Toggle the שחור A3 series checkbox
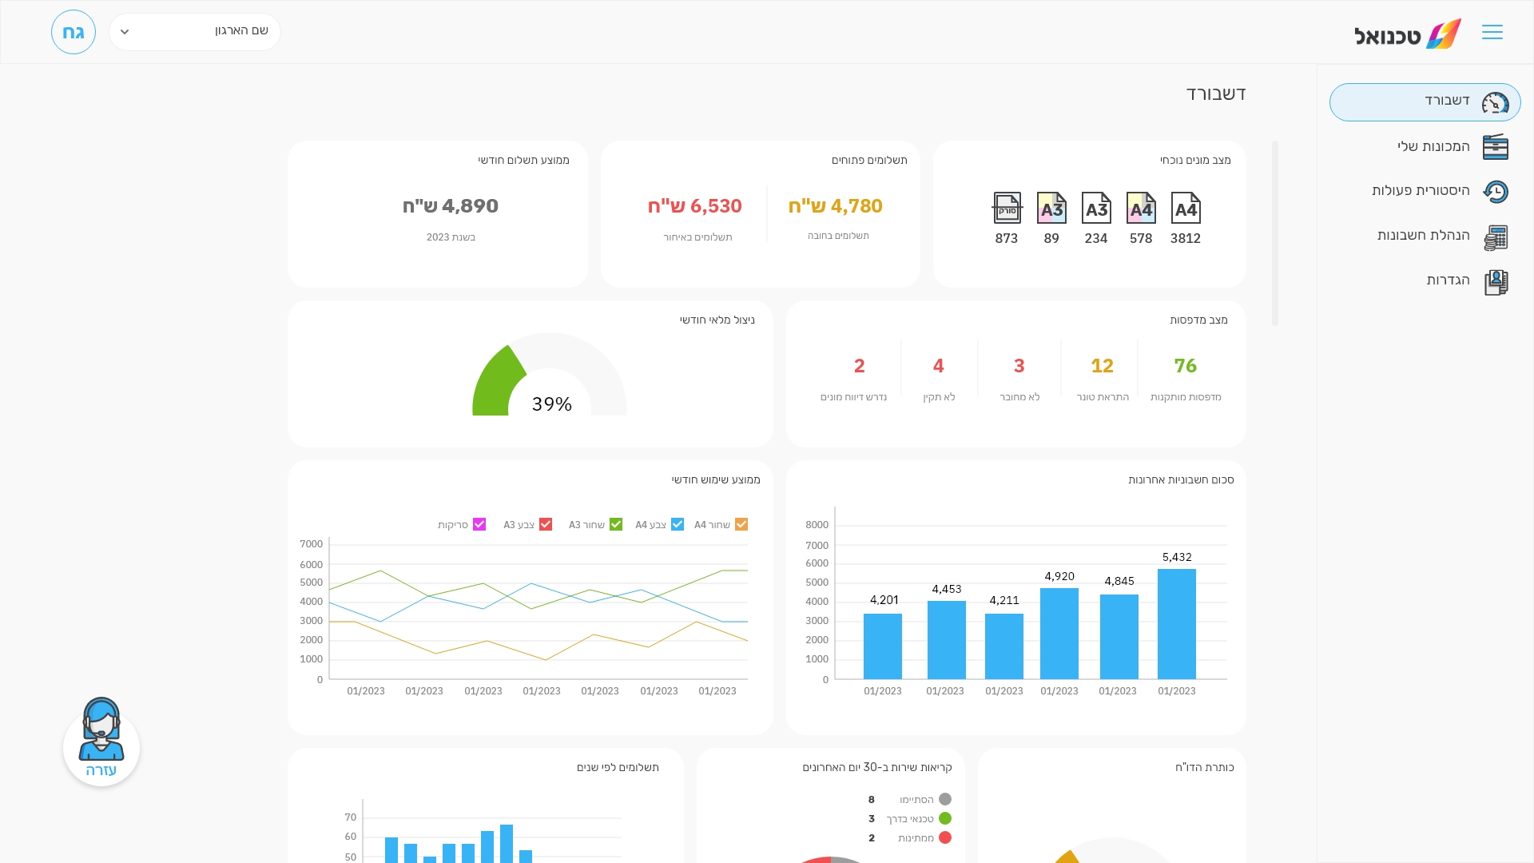This screenshot has width=1534, height=863. pyautogui.click(x=616, y=524)
